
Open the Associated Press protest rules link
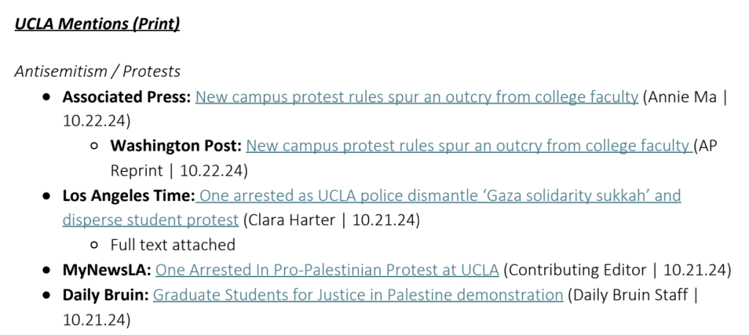[x=417, y=97]
